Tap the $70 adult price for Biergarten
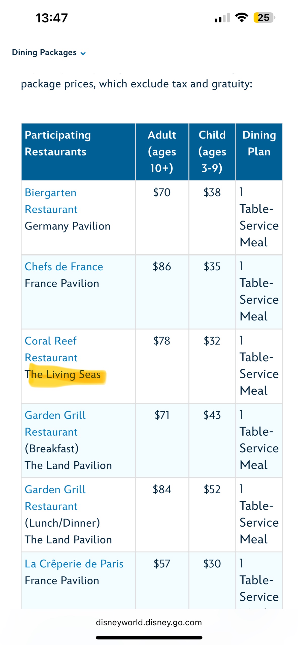This screenshot has height=645, width=298. (162, 192)
